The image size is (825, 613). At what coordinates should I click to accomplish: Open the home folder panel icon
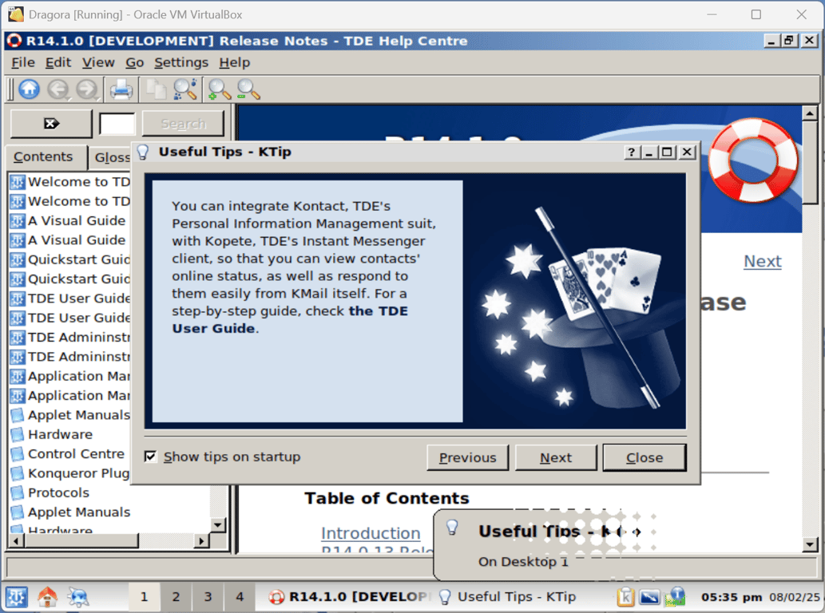(x=47, y=597)
